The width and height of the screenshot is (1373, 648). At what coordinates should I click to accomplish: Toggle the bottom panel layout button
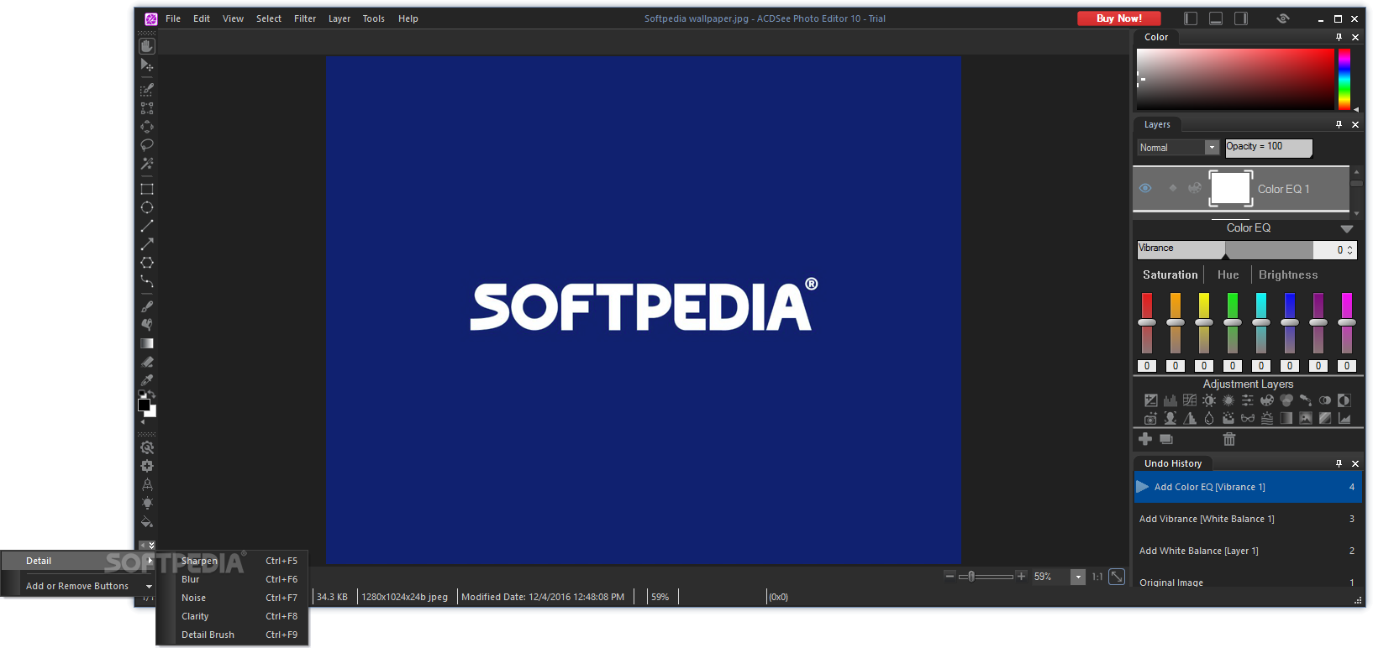pos(1216,18)
